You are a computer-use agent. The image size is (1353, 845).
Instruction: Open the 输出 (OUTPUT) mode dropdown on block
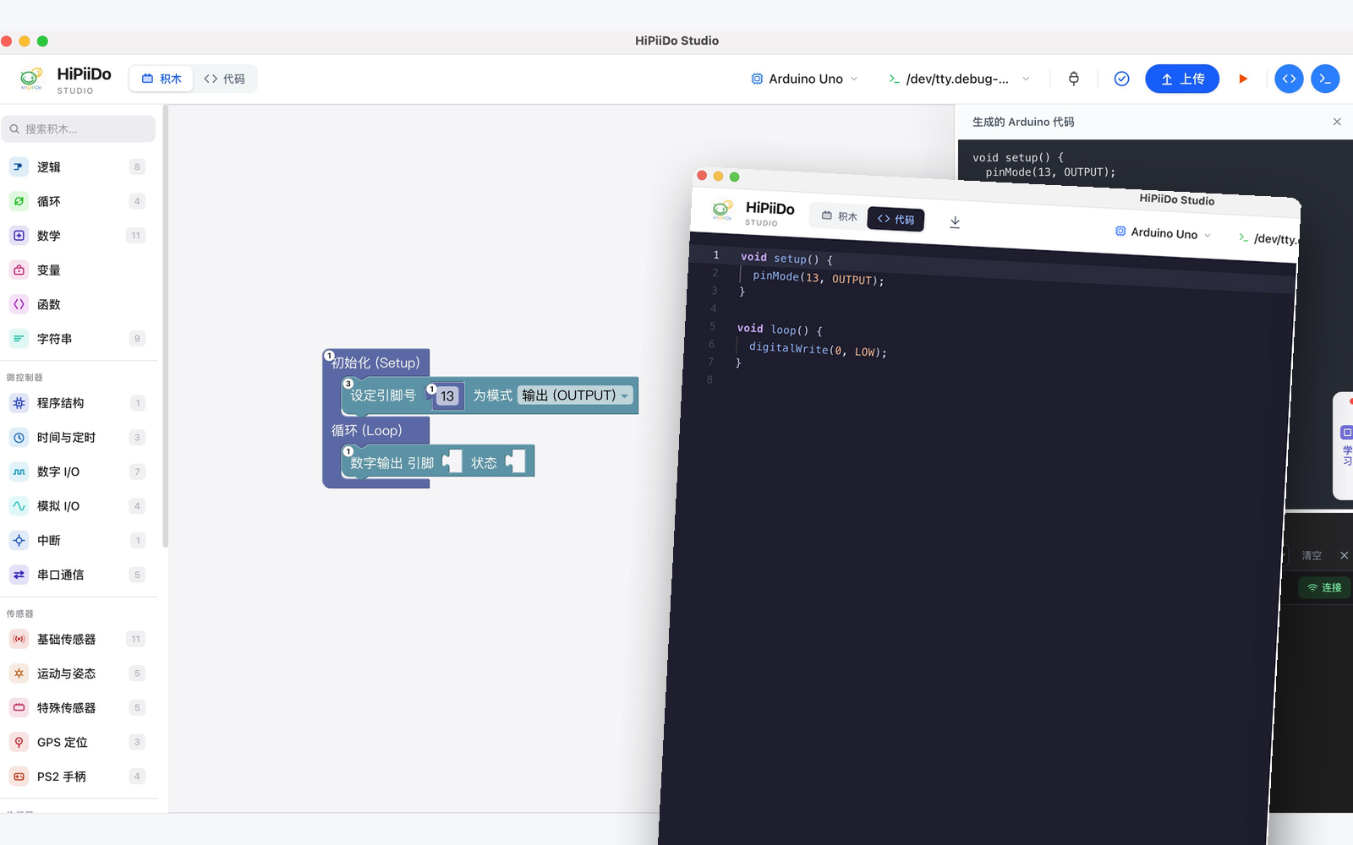[x=575, y=395]
